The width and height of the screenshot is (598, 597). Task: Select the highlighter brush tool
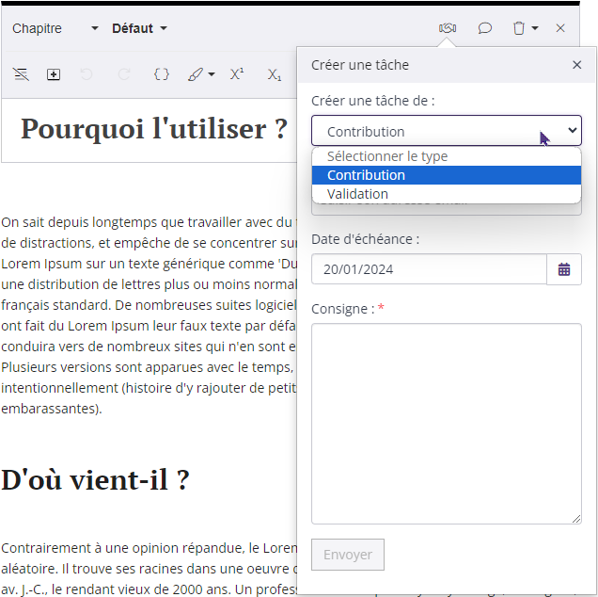coord(196,74)
